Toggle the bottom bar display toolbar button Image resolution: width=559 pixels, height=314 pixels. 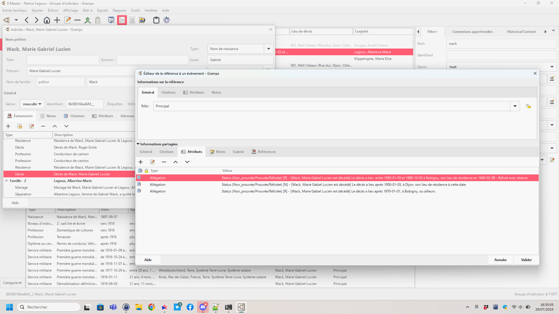(x=132, y=20)
